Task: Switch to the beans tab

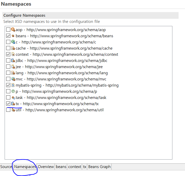Action: pyautogui.click(x=61, y=167)
